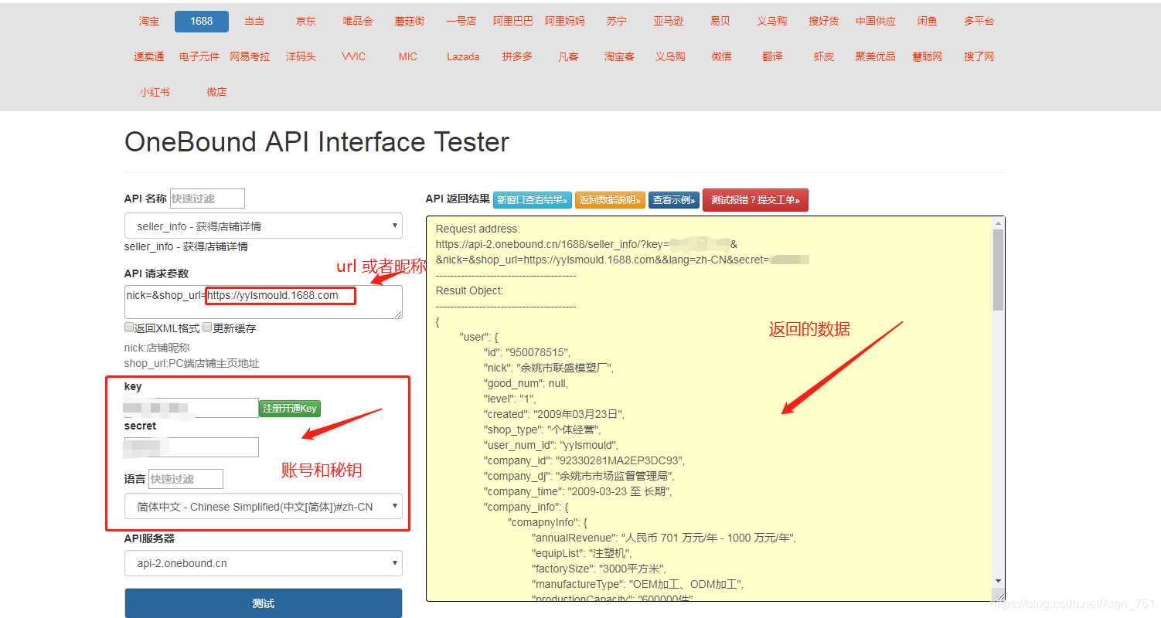The image size is (1161, 618).
Task: Switch to the 阿里巴巴 tab
Action: click(513, 22)
